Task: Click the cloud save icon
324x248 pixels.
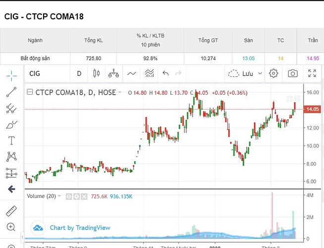Action: click(x=233, y=73)
